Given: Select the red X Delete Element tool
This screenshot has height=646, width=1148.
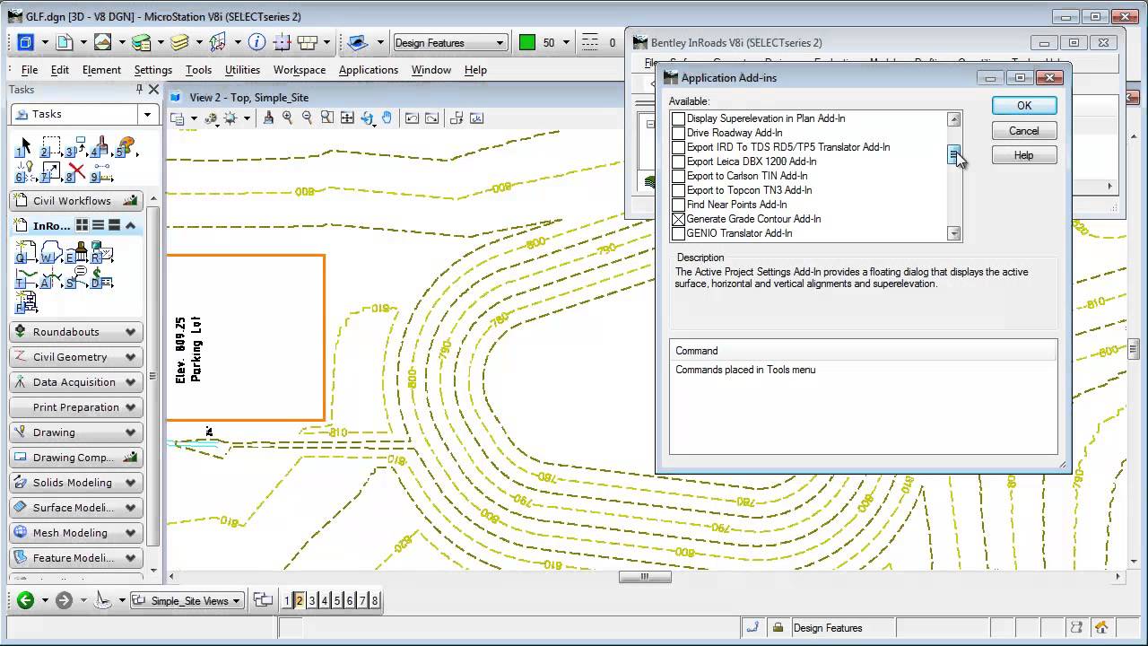Looking at the screenshot, I should point(76,172).
